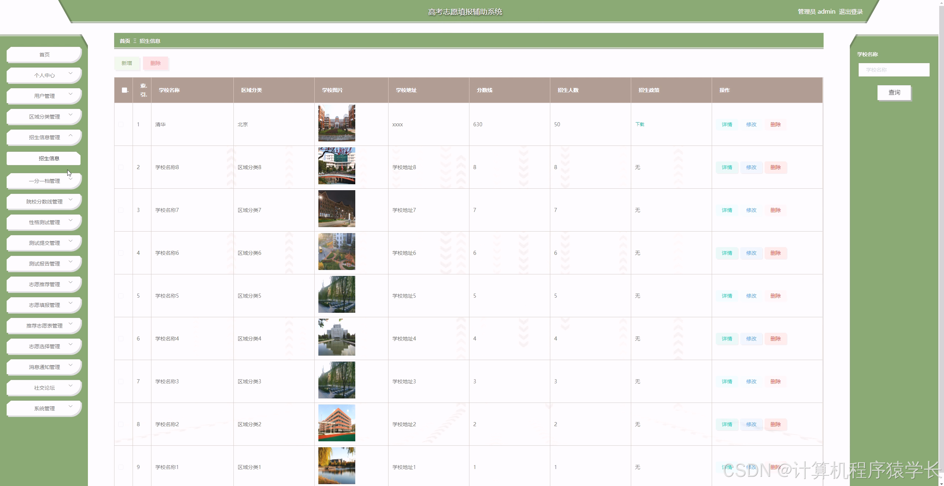Click the 新增 button

click(x=127, y=63)
